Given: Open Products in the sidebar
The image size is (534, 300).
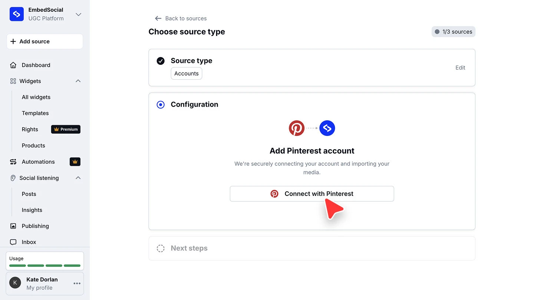Looking at the screenshot, I should (33, 146).
